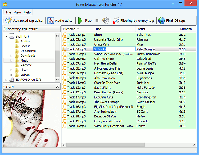This screenshot has width=199, height=155.
Task: Select the title Grace Kelly
Action: pyautogui.click(x=102, y=44)
